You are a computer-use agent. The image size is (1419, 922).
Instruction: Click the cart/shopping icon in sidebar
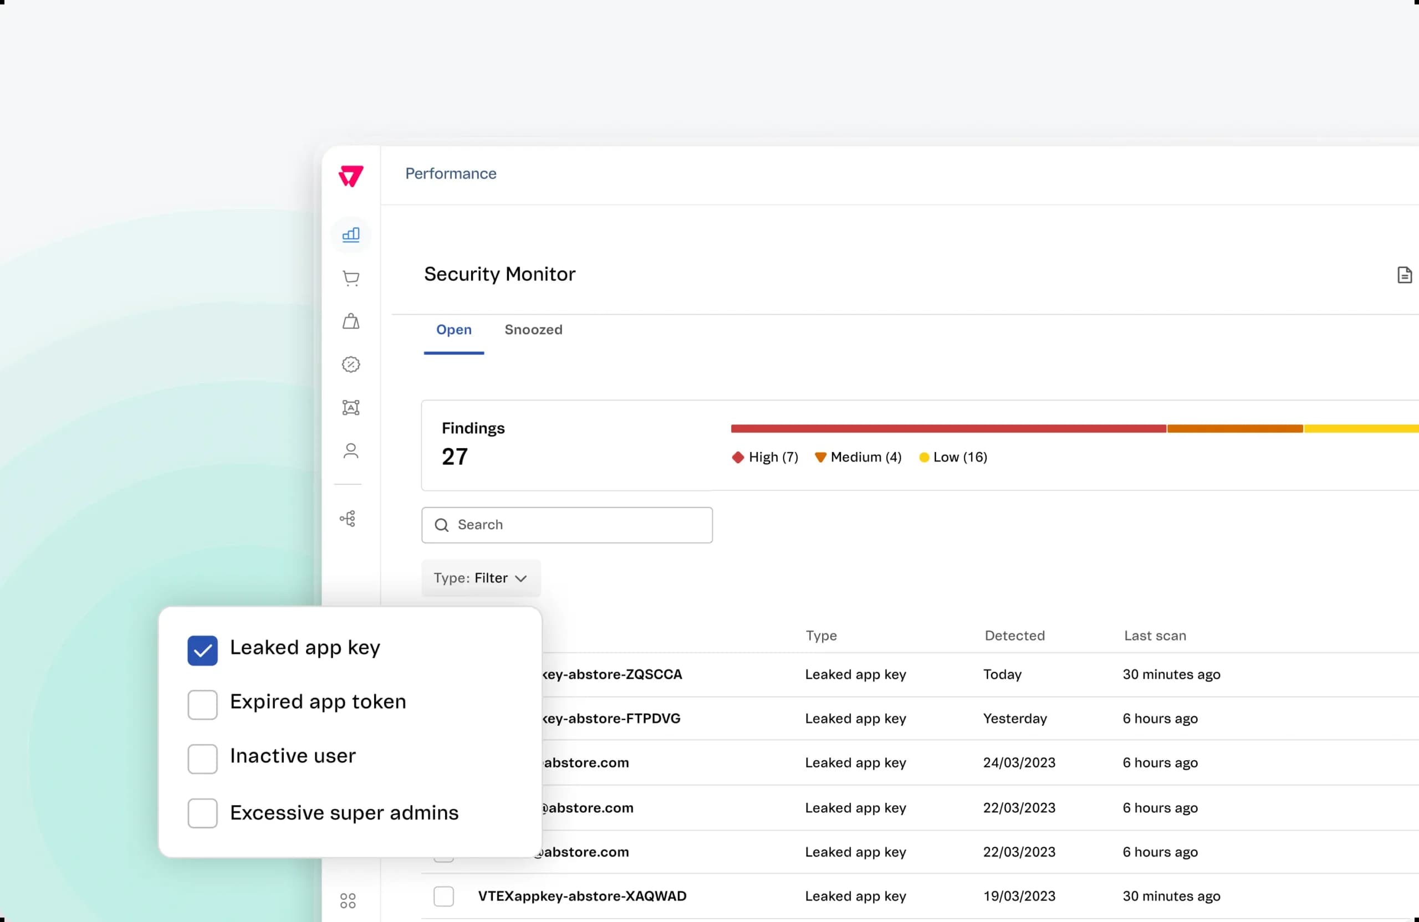tap(351, 277)
